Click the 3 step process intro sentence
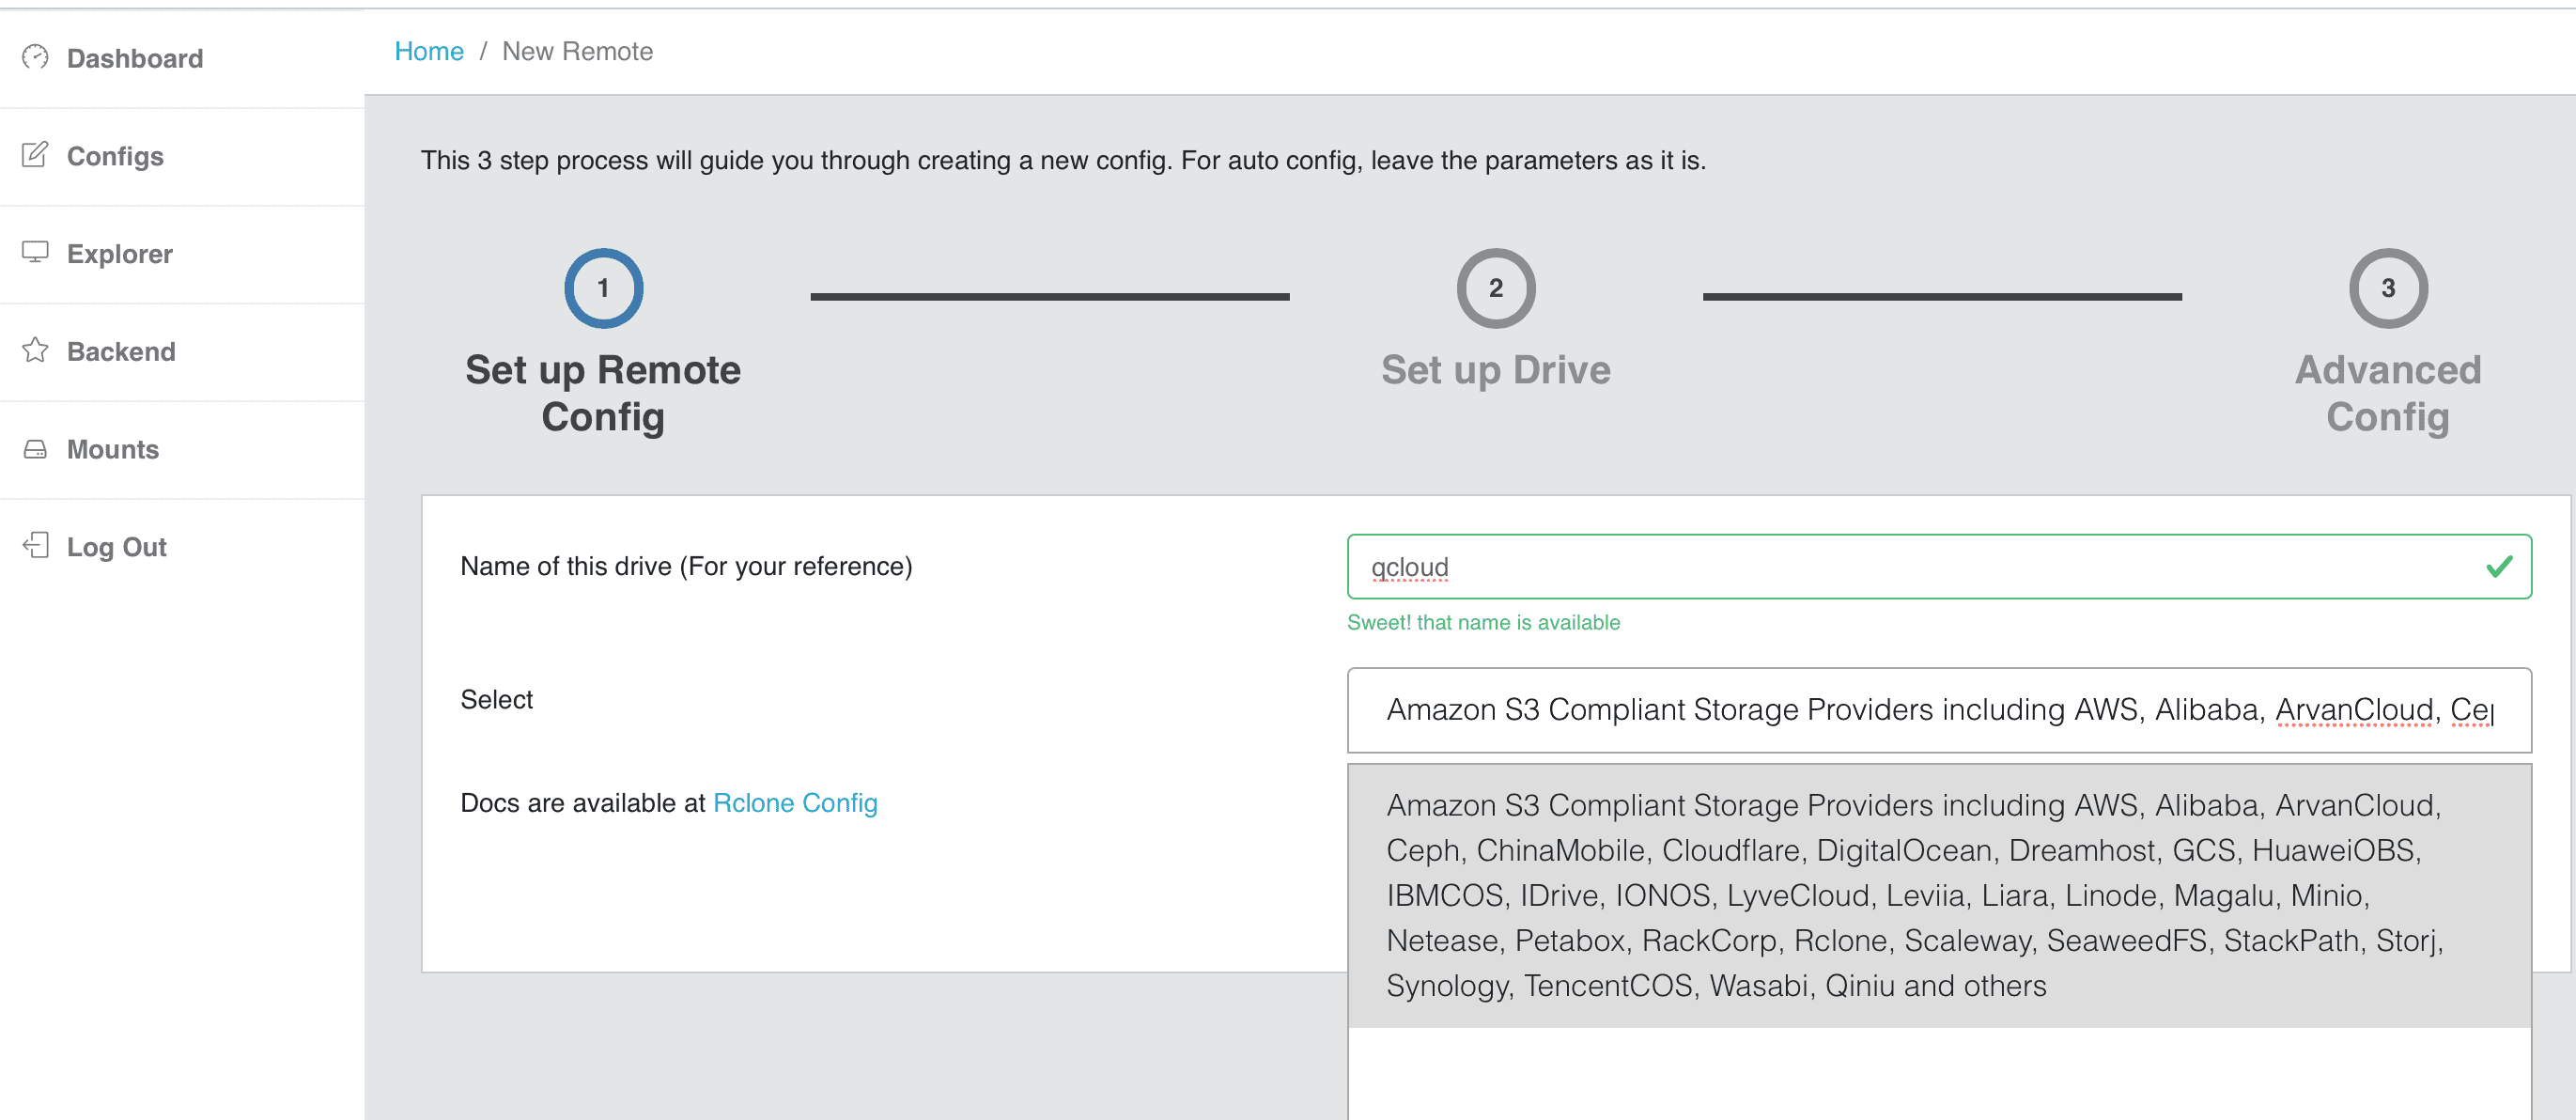Image resolution: width=2576 pixels, height=1120 pixels. tap(1063, 160)
